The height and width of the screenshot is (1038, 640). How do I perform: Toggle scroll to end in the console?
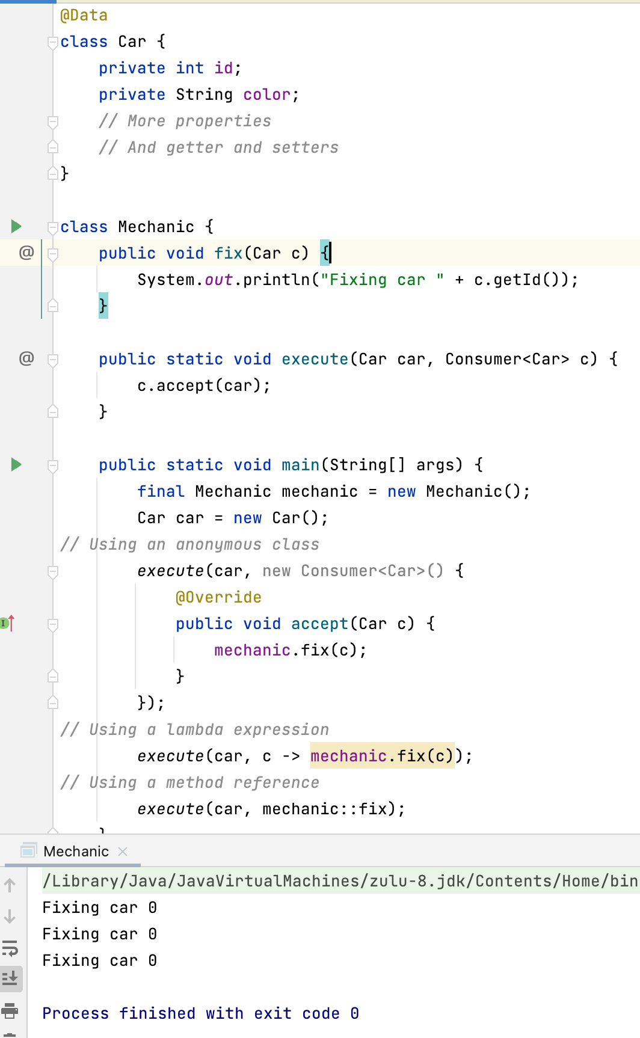[10, 979]
